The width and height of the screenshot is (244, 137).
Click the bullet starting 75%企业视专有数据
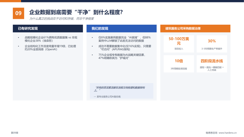122,56
